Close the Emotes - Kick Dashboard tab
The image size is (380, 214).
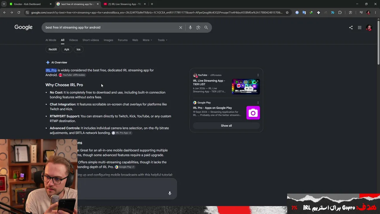[50, 4]
